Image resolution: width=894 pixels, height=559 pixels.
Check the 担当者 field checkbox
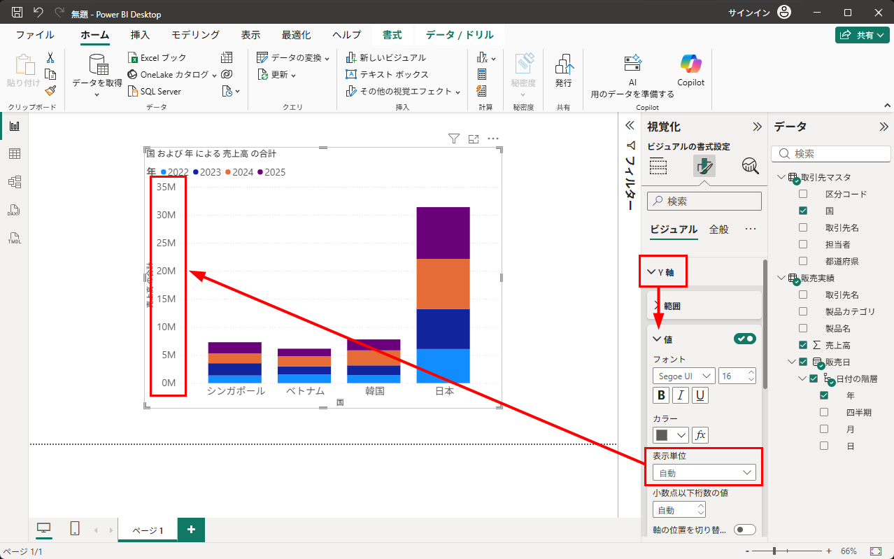[x=803, y=244]
